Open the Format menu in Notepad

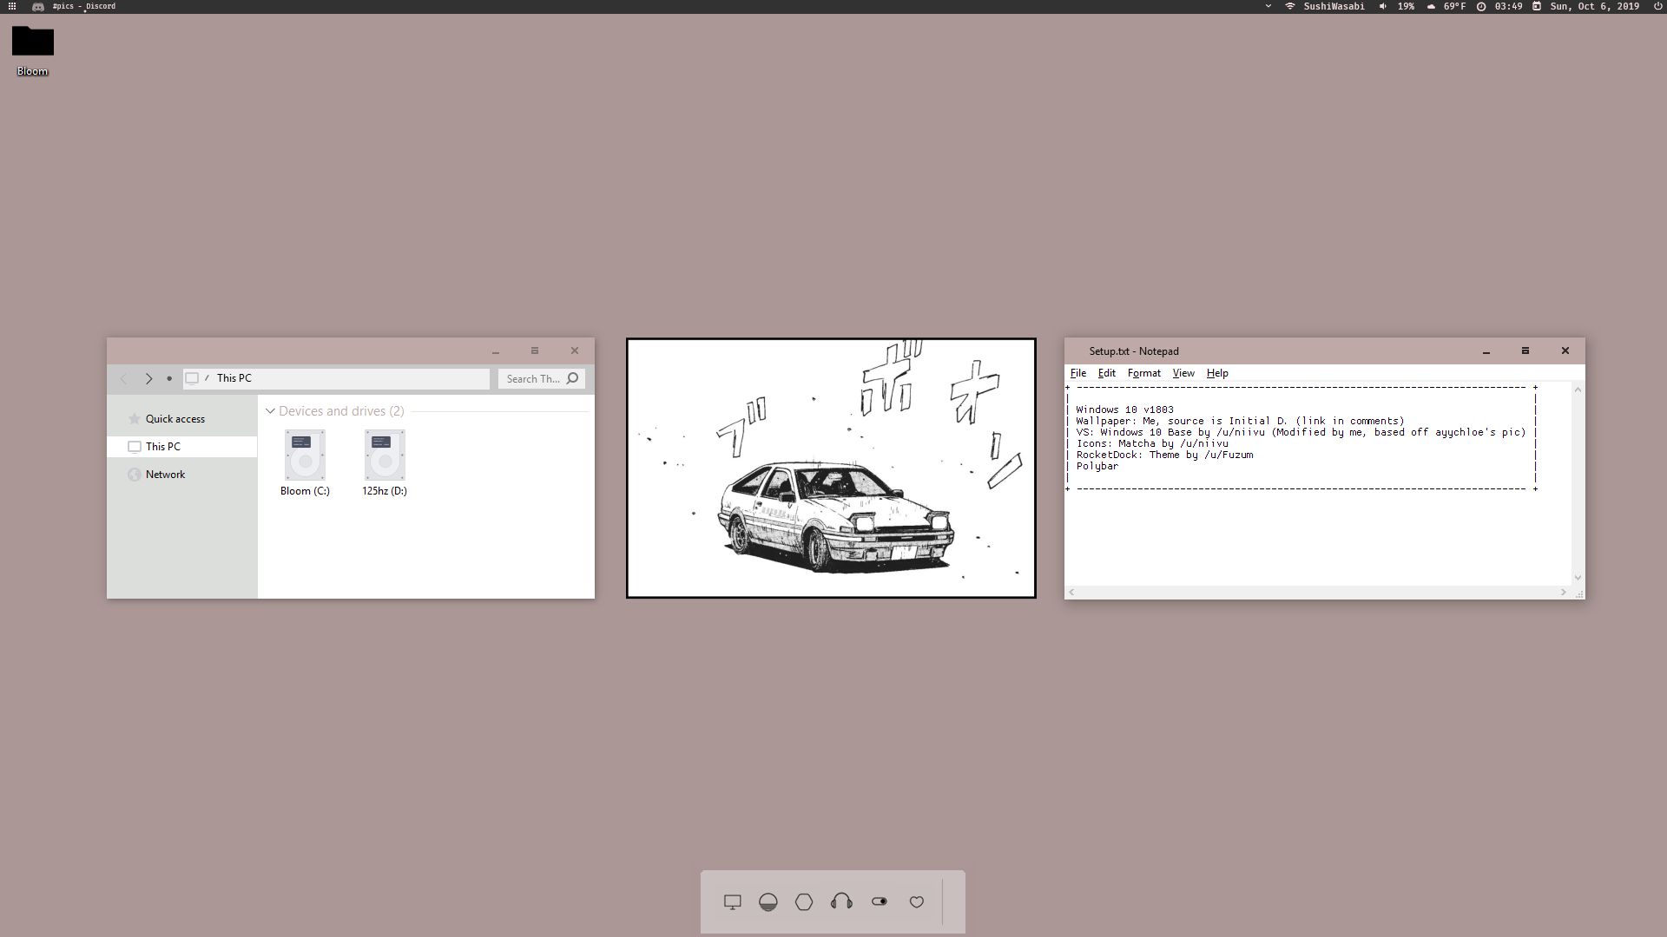click(1144, 373)
